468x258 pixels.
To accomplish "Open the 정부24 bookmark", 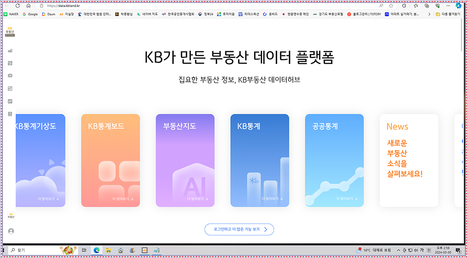I will coord(206,14).
